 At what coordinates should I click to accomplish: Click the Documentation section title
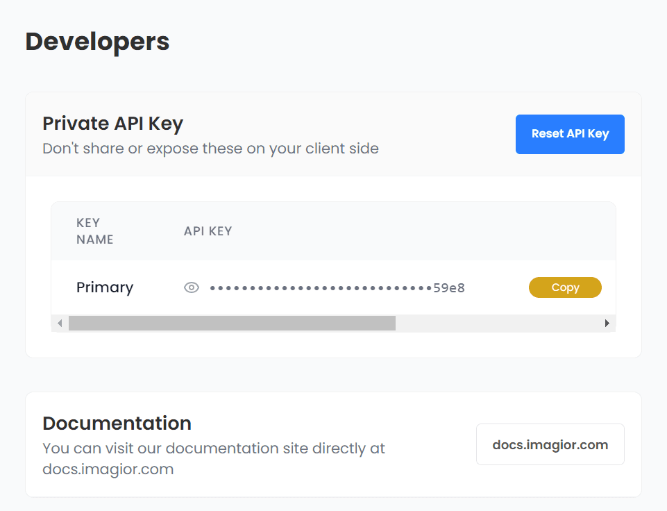tap(117, 423)
